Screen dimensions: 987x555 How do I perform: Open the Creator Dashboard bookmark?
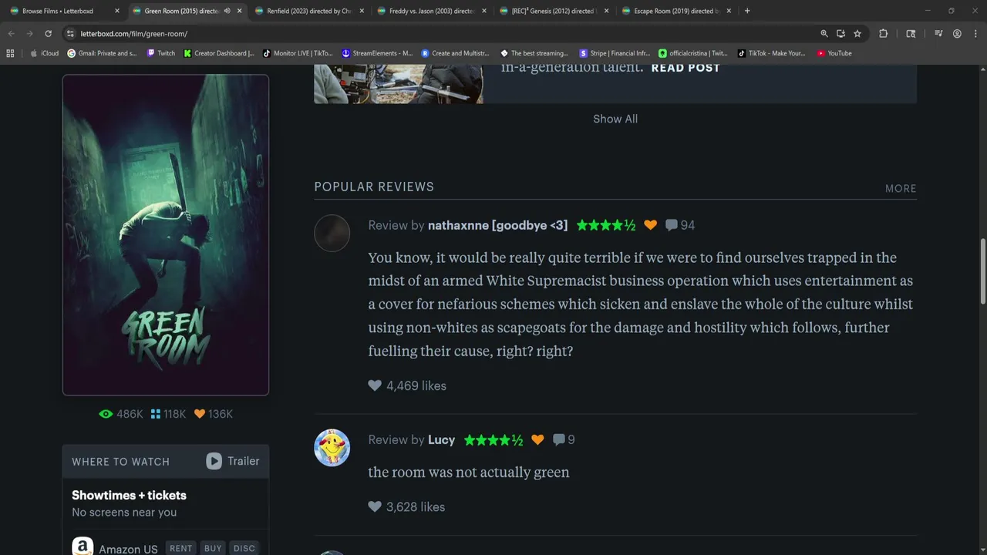click(x=218, y=53)
